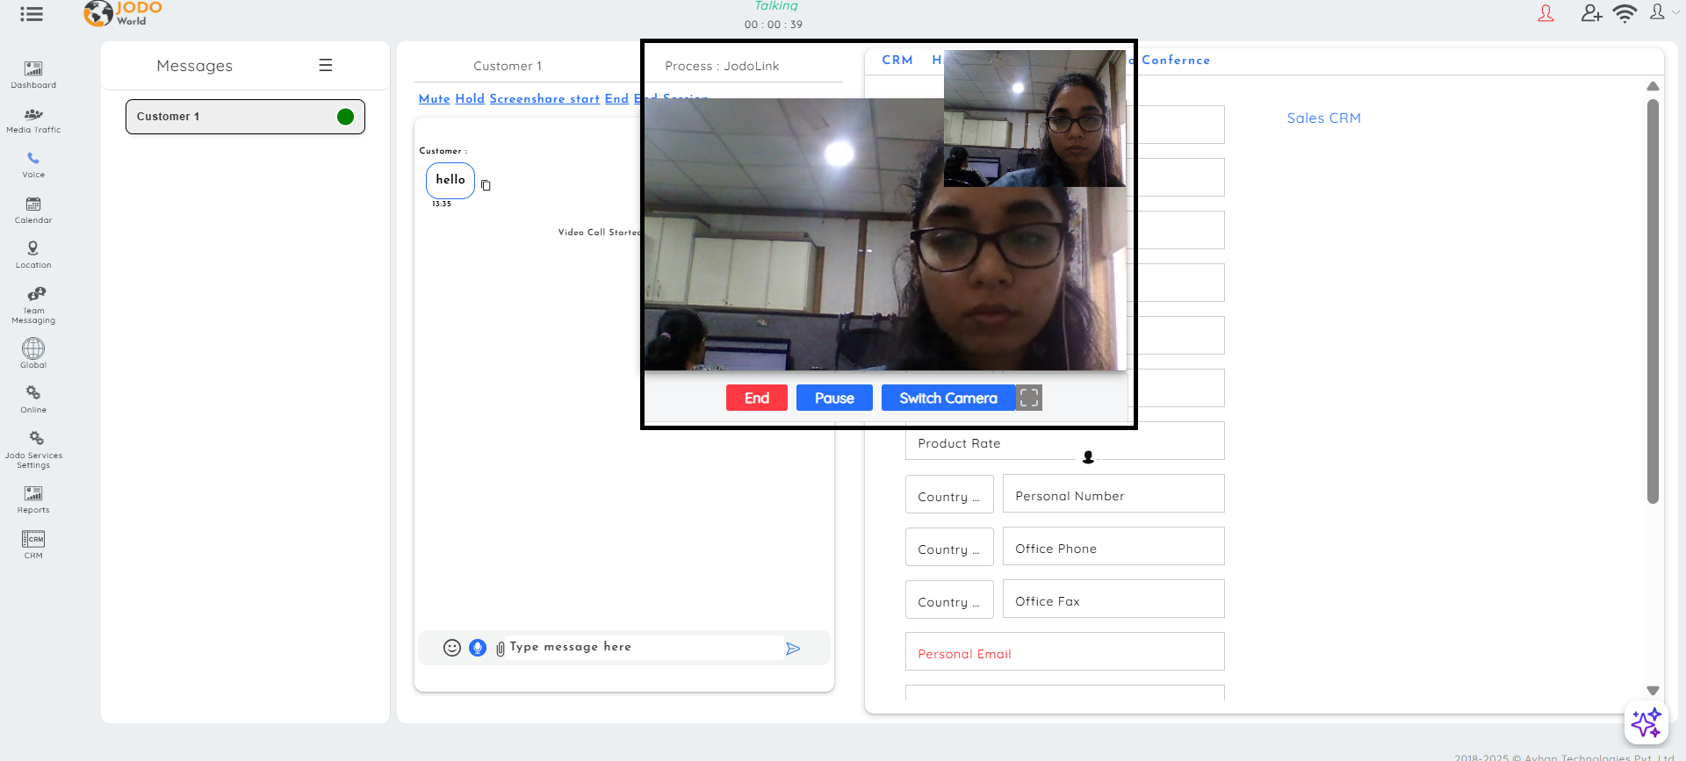The height and width of the screenshot is (761, 1686).
Task: Click the Switch Camera button
Action: pos(948,398)
